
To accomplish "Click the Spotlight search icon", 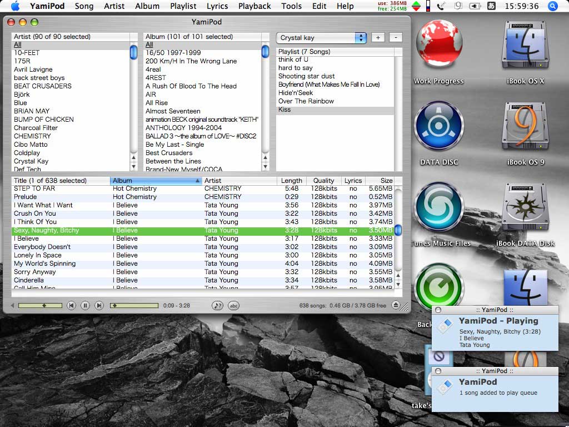I will [x=552, y=6].
